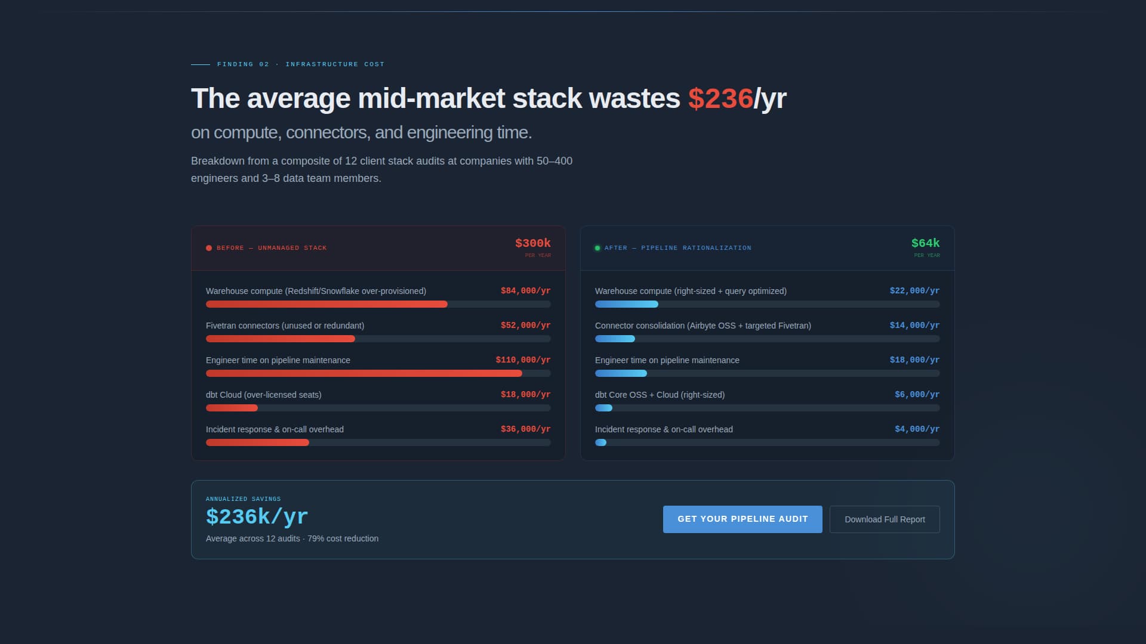Click the $4,000/yr value

pos(917,429)
